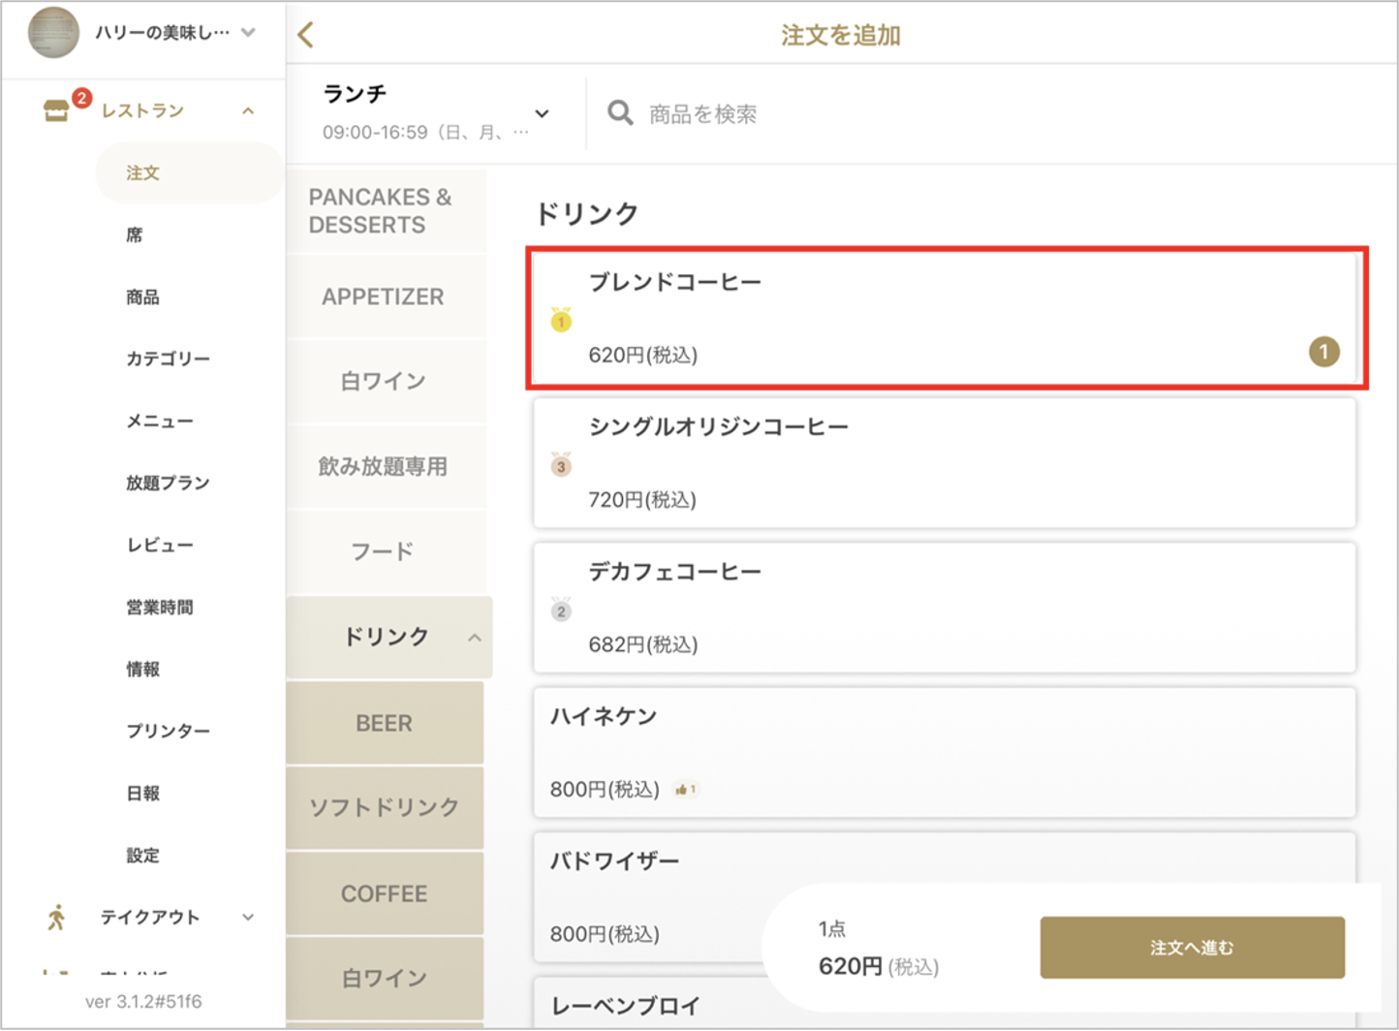The height and width of the screenshot is (1031, 1399).
Task: Click the restaurant store icon in sidebar
Action: click(x=56, y=110)
